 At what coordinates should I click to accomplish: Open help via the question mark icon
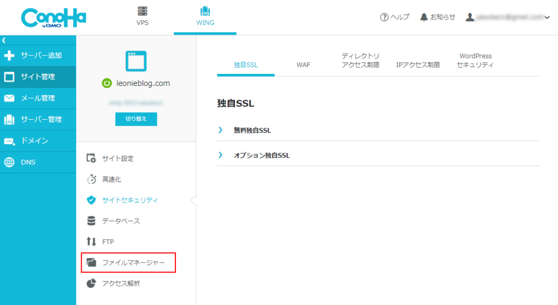(x=384, y=17)
